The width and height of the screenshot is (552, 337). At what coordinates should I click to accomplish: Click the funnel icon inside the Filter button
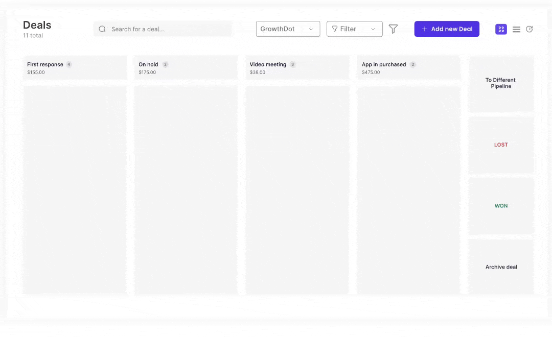[335, 29]
